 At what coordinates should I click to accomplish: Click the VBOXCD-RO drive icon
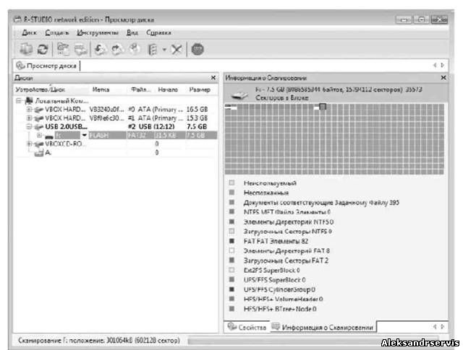click(x=38, y=144)
